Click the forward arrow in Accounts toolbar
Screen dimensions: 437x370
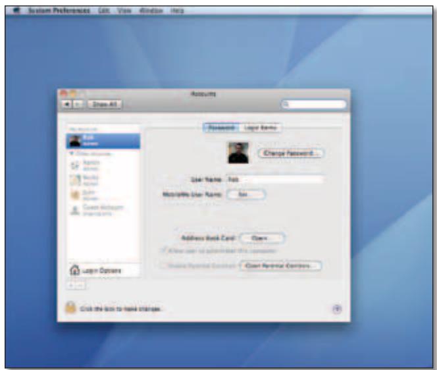(x=78, y=104)
